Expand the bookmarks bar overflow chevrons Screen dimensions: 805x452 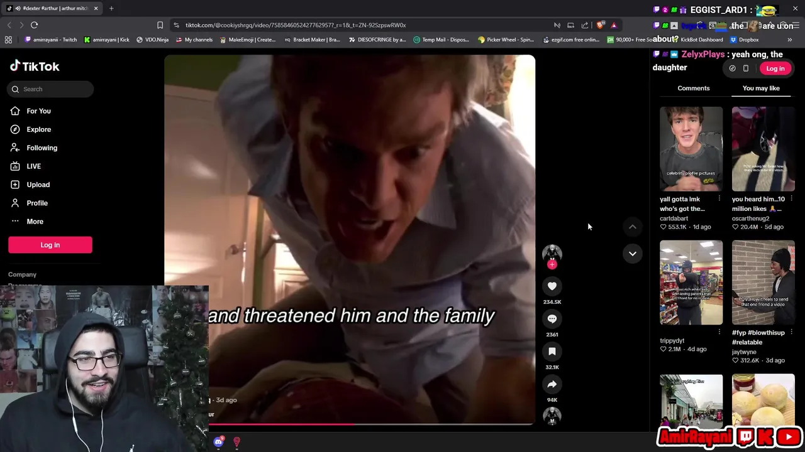[x=789, y=40]
